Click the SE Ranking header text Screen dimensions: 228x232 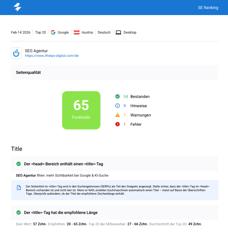point(208,8)
